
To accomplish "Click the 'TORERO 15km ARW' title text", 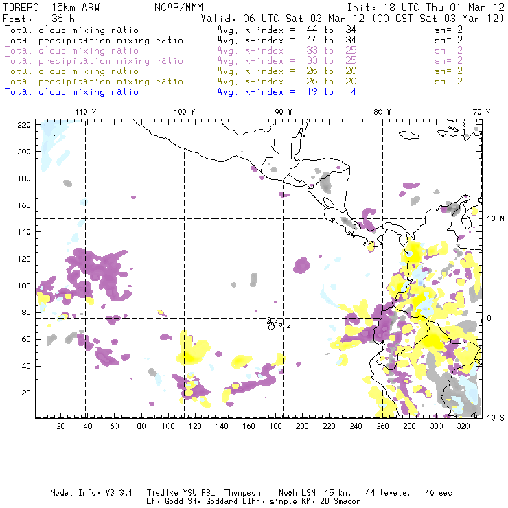I will tap(51, 8).
